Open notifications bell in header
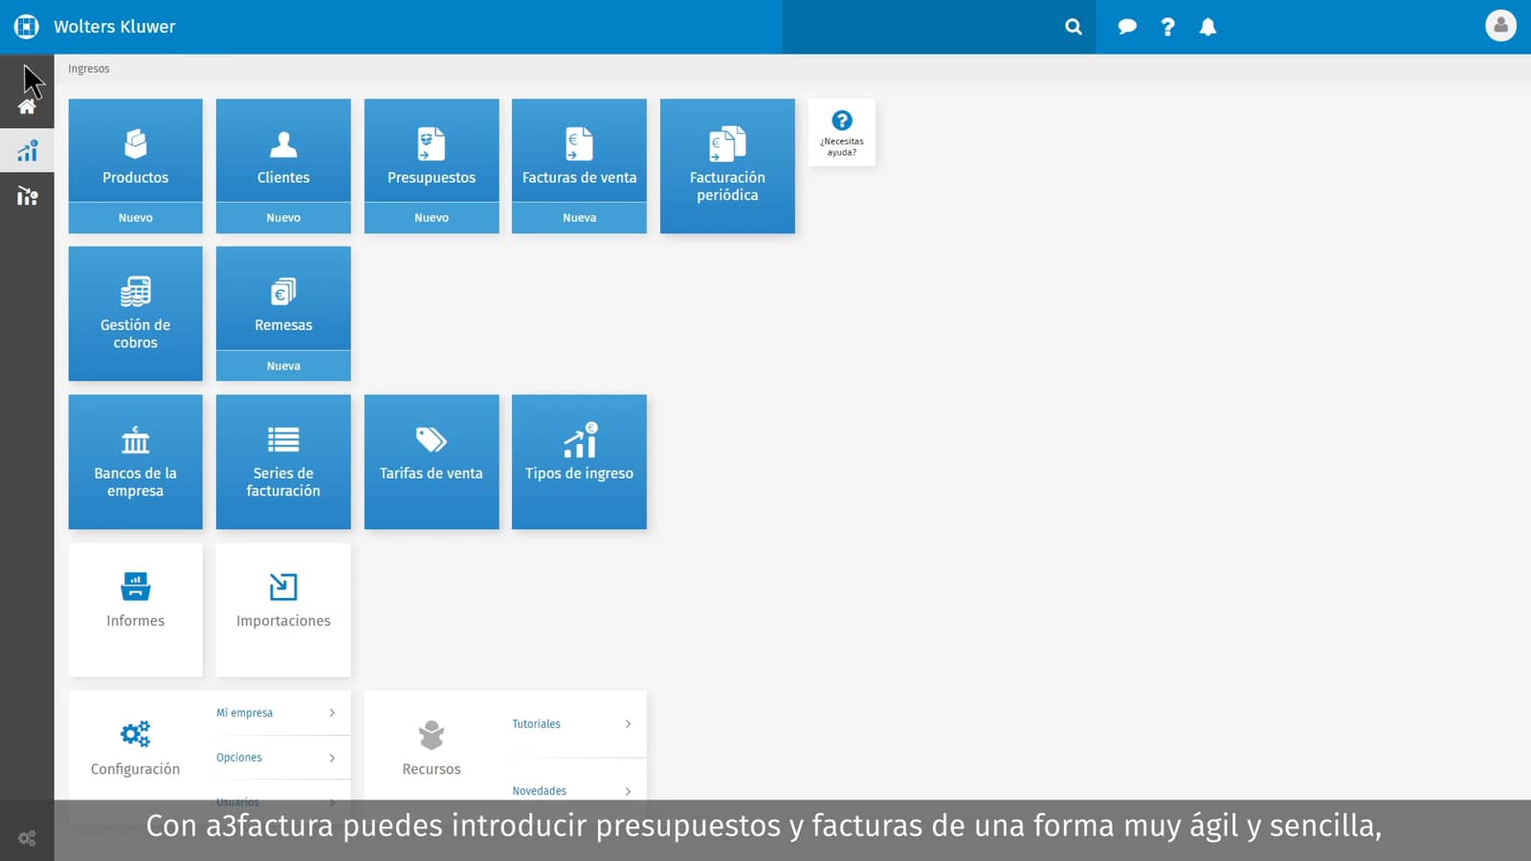 1208,27
